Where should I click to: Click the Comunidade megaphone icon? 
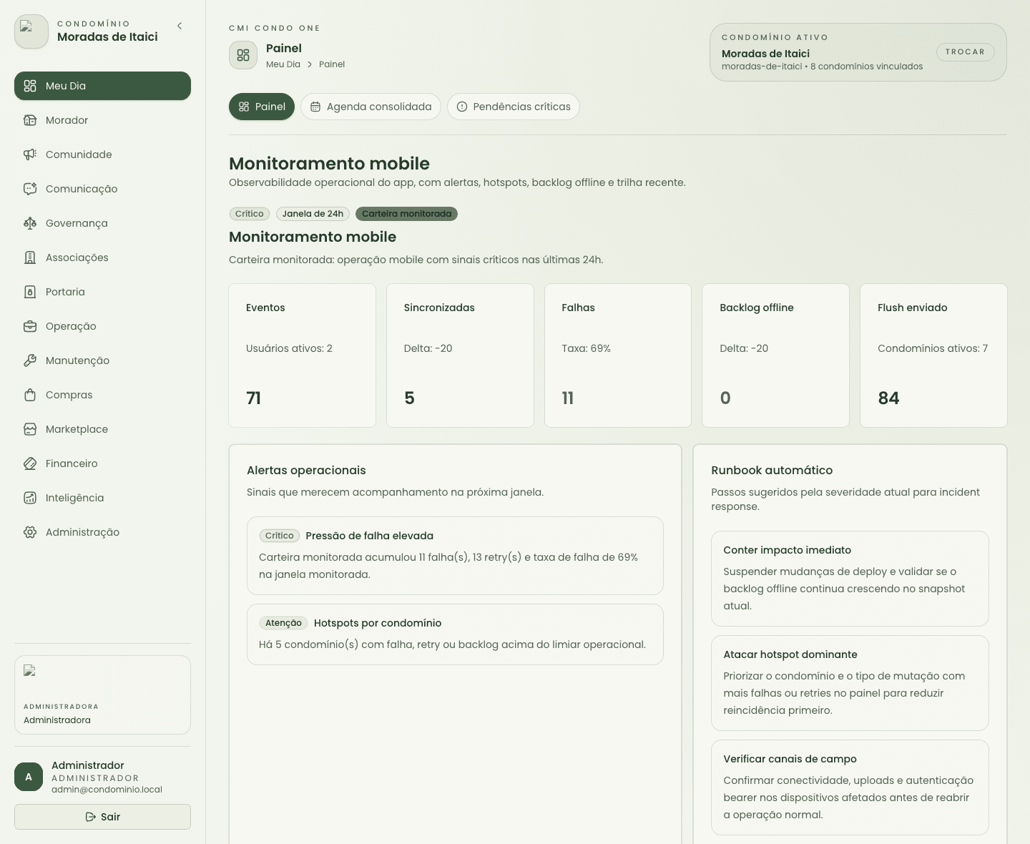pos(30,154)
